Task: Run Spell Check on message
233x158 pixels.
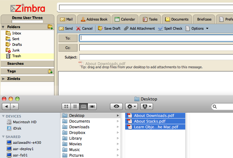Action: (170, 28)
